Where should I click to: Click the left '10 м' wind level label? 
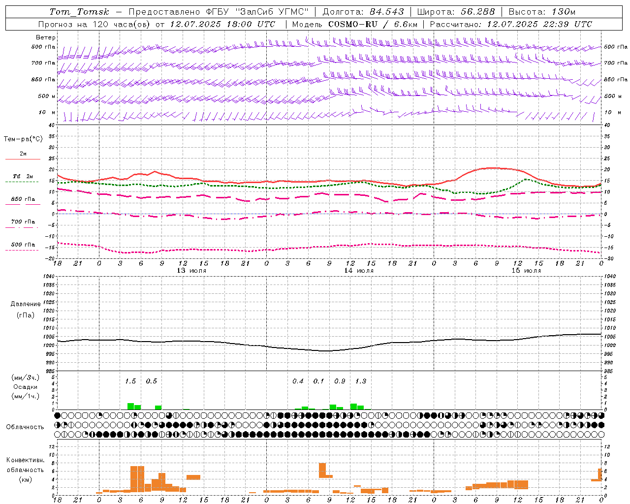(47, 112)
